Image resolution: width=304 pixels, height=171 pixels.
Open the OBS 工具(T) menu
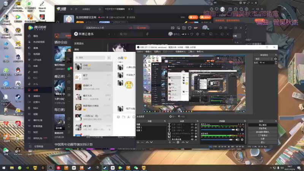coord(191,52)
